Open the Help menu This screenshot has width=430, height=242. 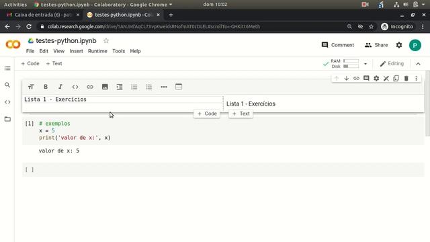click(135, 51)
